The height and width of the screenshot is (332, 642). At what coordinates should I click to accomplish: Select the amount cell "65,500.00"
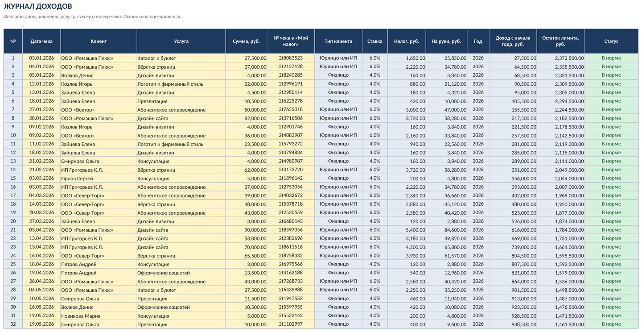(x=246, y=256)
